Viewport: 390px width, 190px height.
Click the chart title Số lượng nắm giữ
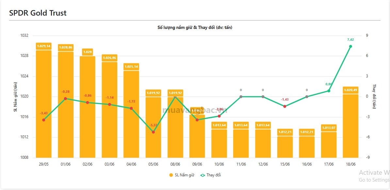point(194,28)
